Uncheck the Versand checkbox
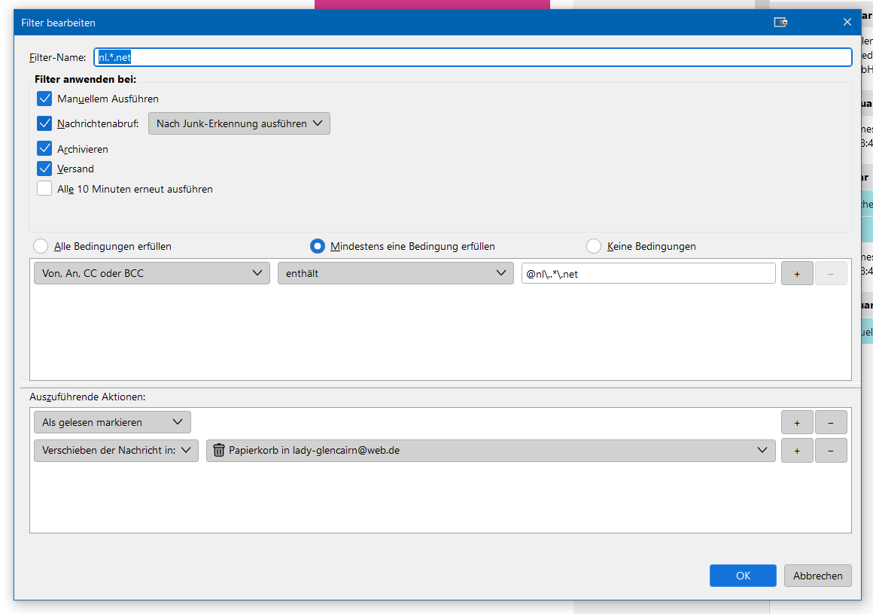873x614 pixels. [44, 169]
